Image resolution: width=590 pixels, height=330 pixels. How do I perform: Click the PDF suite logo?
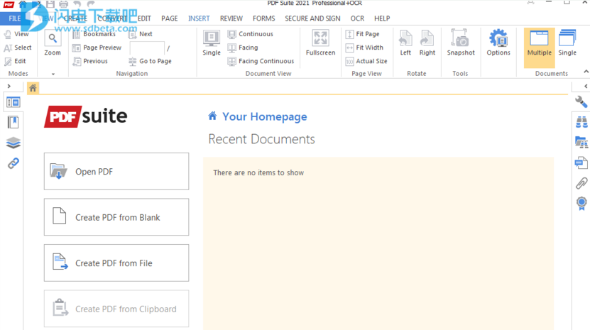click(85, 116)
